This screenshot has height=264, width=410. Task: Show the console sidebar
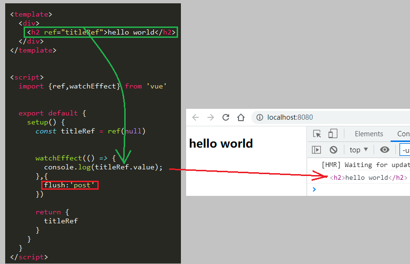(316, 150)
